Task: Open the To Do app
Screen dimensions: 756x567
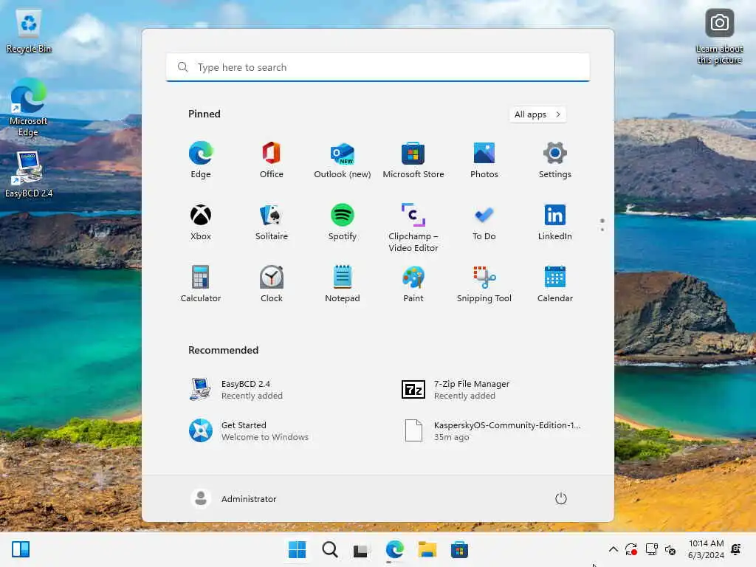Action: pyautogui.click(x=484, y=222)
